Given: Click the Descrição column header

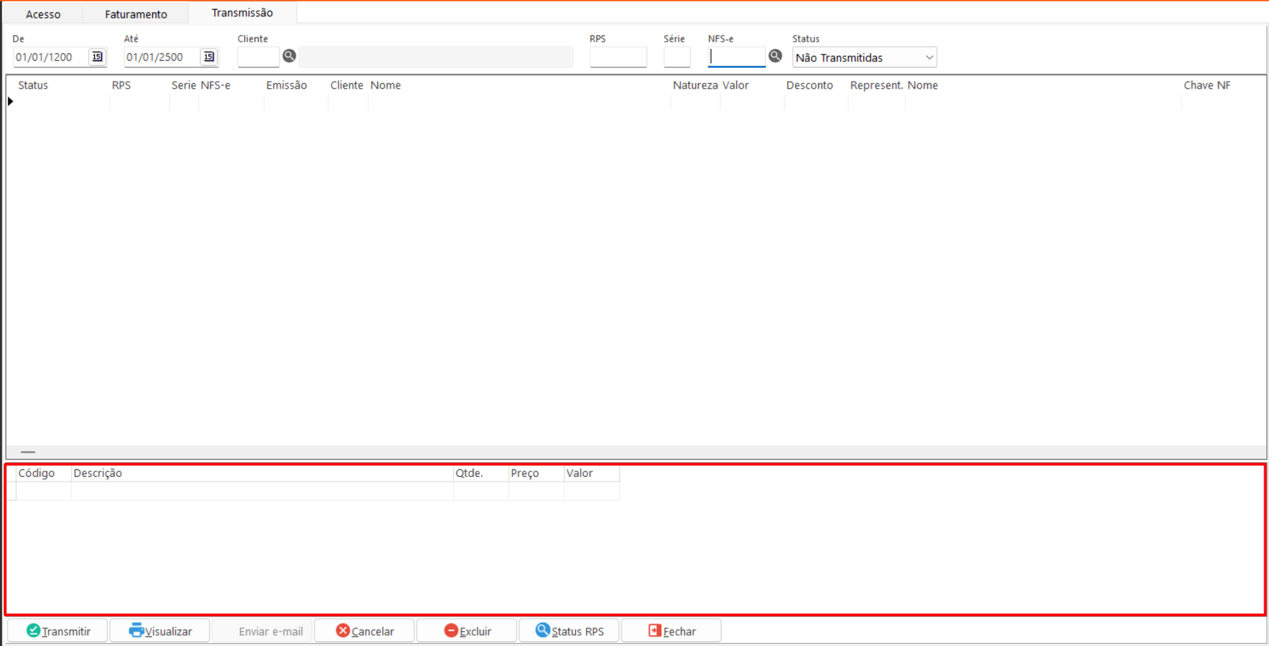Looking at the screenshot, I should click(x=98, y=473).
